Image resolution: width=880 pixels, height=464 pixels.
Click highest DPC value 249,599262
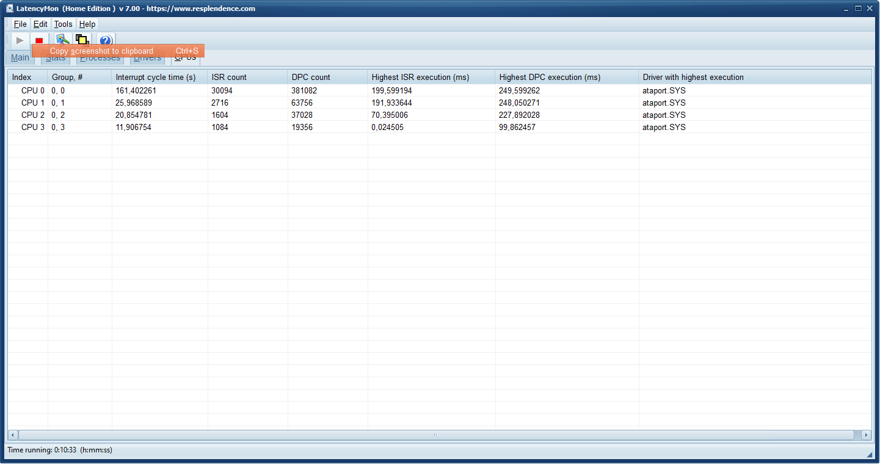click(519, 90)
